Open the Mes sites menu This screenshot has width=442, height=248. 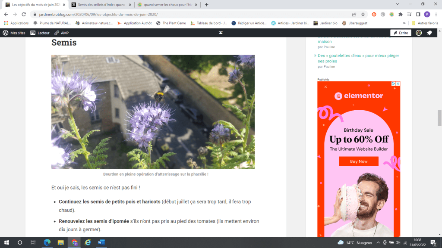coord(14,33)
